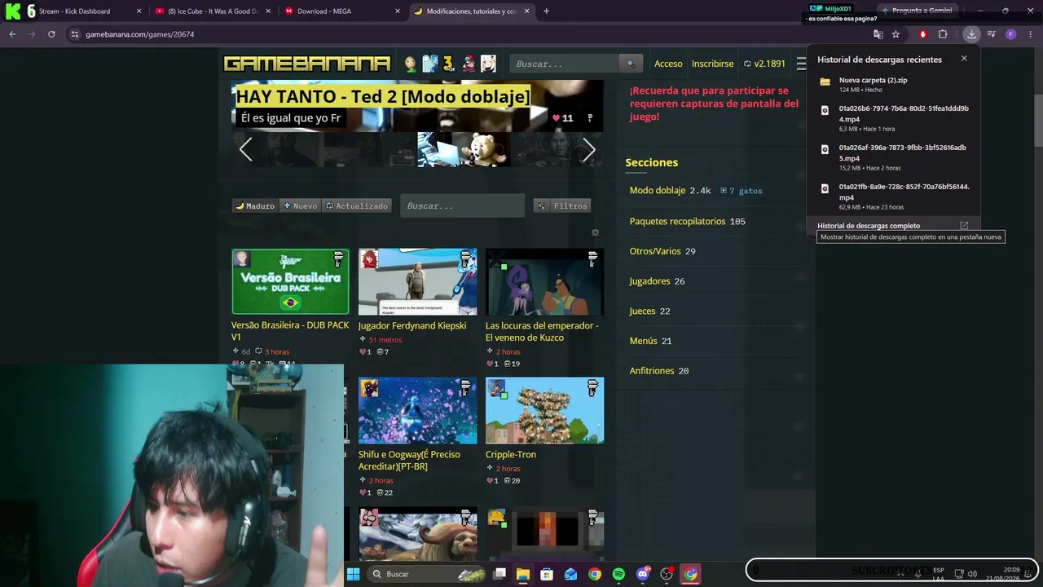
Task: Click the translate page icon in address bar
Action: pos(878,34)
